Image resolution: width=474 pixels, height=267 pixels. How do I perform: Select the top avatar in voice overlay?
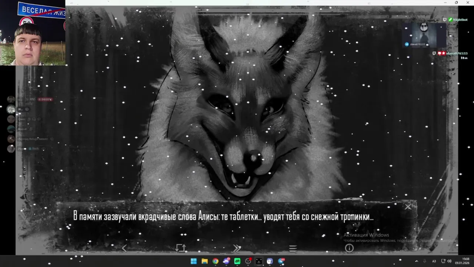click(x=11, y=99)
